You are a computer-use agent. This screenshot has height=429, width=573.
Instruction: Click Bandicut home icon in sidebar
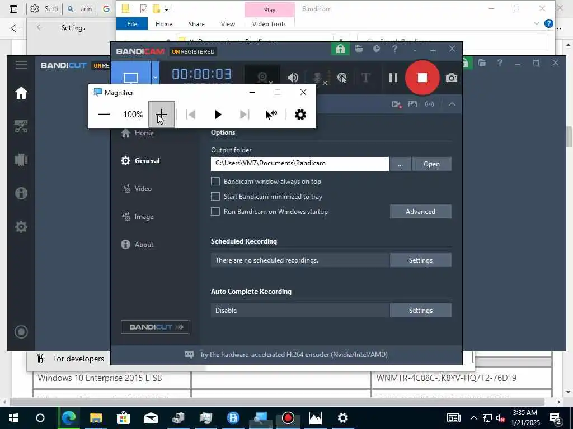[21, 93]
